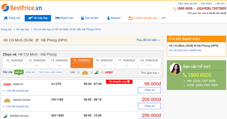Go to the Trang chủ nav tab
This screenshot has height=119, width=227.
click(12, 18)
